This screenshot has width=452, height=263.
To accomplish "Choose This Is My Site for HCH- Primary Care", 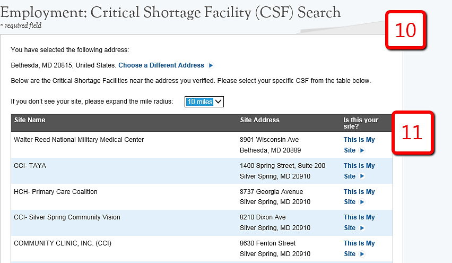I will click(x=359, y=192).
